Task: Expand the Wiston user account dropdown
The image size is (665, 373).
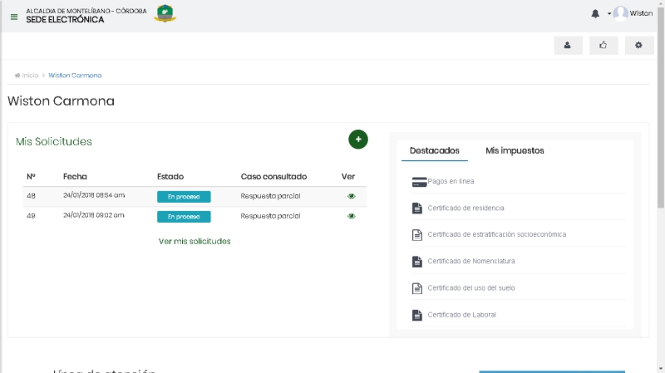Action: pos(632,14)
